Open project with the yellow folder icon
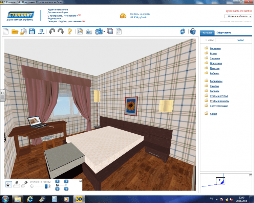Image resolution: width=254 pixels, height=203 pixels. [x=15, y=31]
